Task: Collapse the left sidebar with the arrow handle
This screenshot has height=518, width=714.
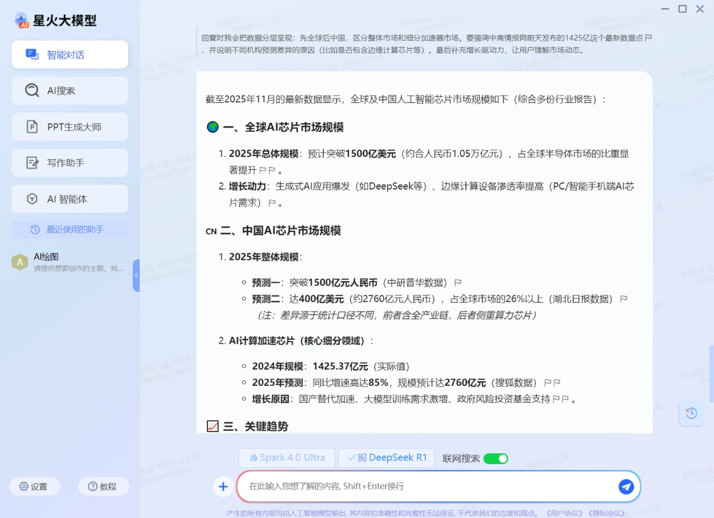Action: pos(136,275)
